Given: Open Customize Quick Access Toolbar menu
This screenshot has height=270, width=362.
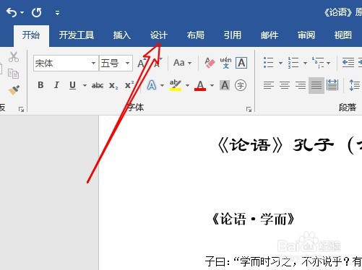Looking at the screenshot, I should (x=57, y=13).
